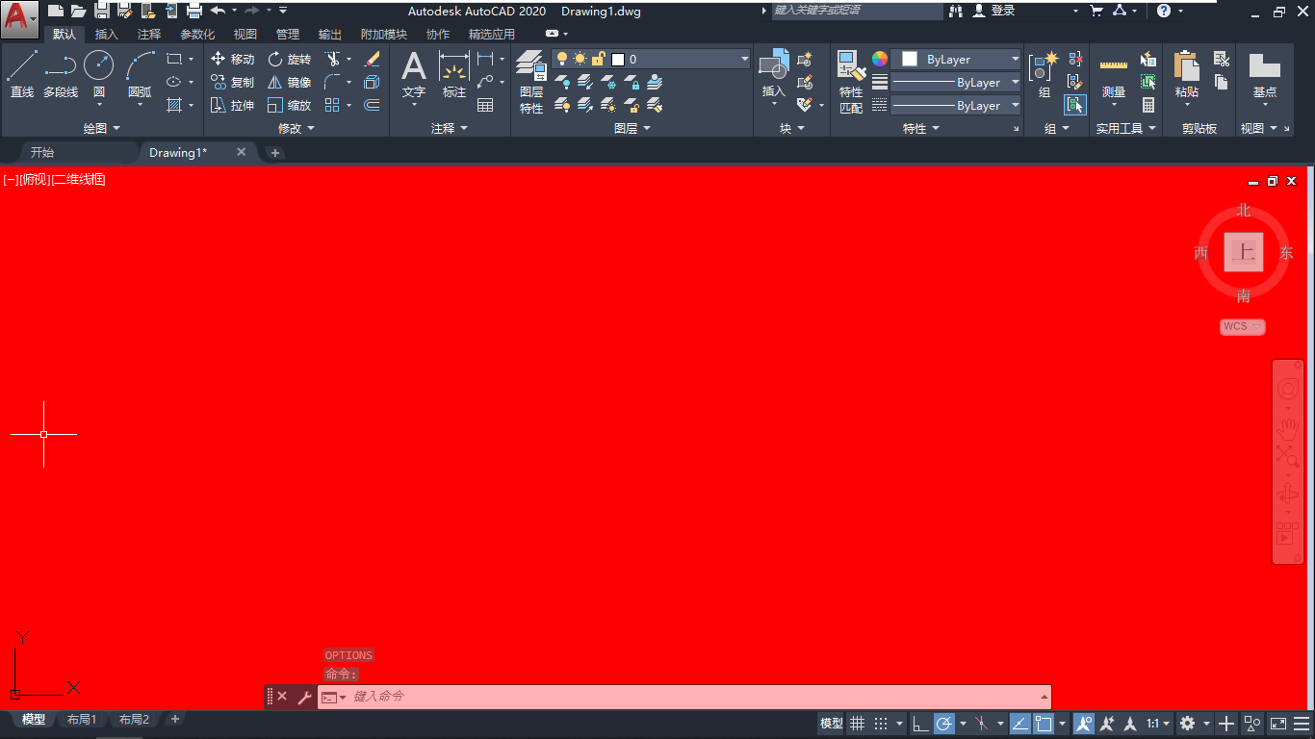Open the ByLayer lineweight dropdown
Viewport: 1315px width, 739px height.
pos(956,82)
